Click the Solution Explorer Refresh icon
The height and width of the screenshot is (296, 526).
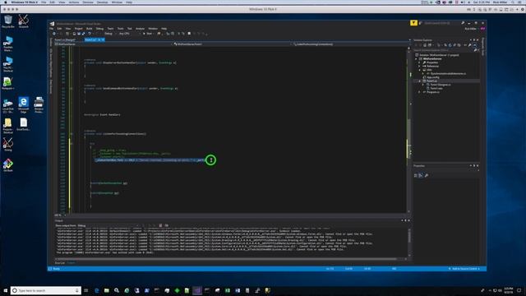tap(450, 45)
